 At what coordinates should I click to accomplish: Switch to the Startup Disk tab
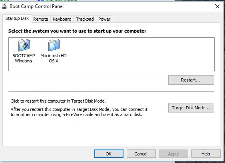click(x=17, y=18)
